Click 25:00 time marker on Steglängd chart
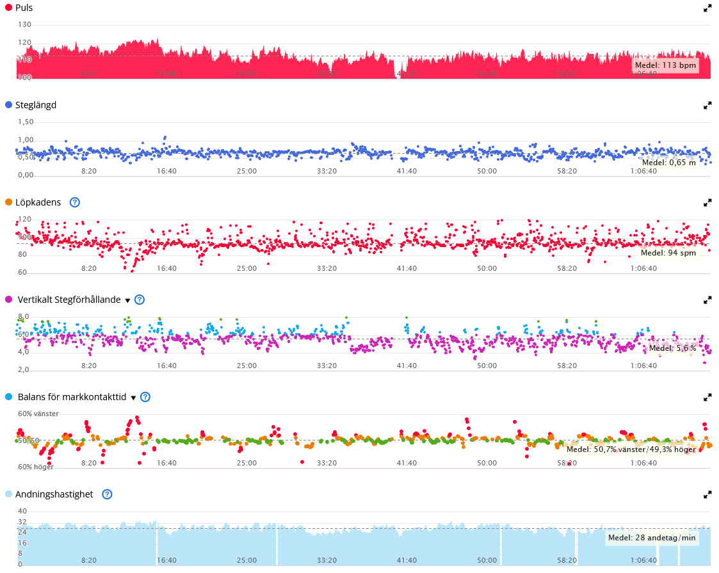719x573 pixels. 246,171
